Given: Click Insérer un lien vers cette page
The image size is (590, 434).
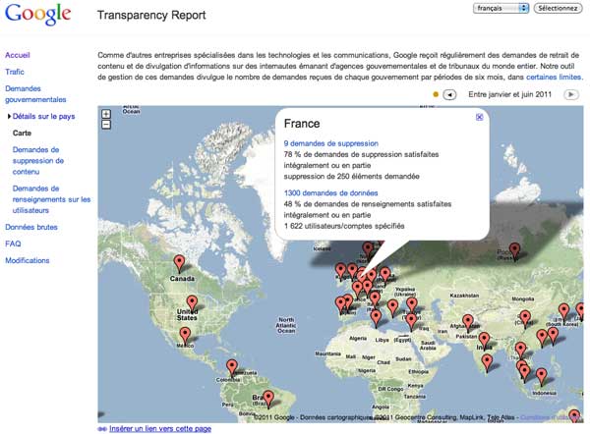Looking at the screenshot, I should click(160, 429).
